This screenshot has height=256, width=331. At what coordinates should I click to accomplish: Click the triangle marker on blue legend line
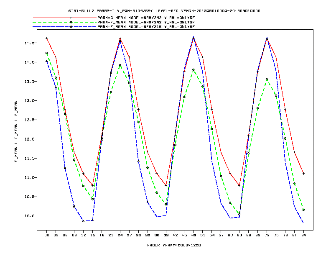pos(71,27)
